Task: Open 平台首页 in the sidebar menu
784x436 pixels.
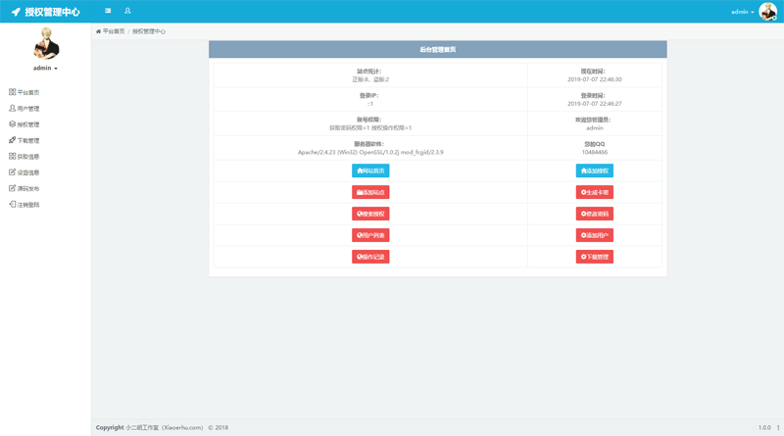Action: pyautogui.click(x=27, y=92)
